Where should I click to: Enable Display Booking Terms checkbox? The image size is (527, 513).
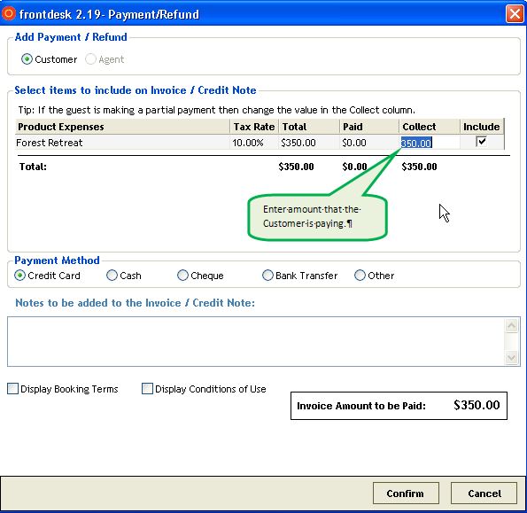click(12, 389)
